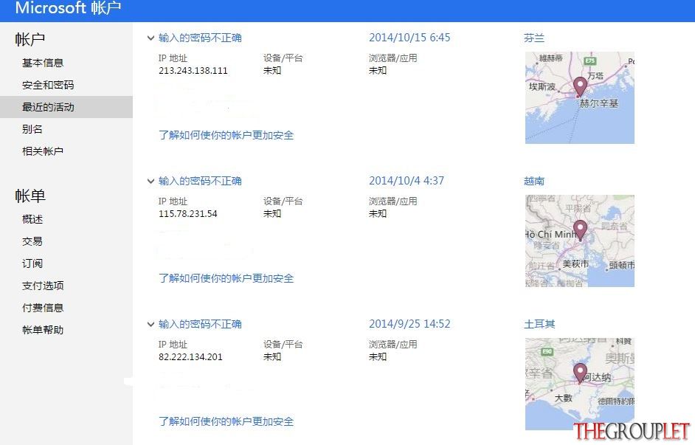Open 帐单帮助 under 帐单
695x445 pixels.
[x=43, y=330]
